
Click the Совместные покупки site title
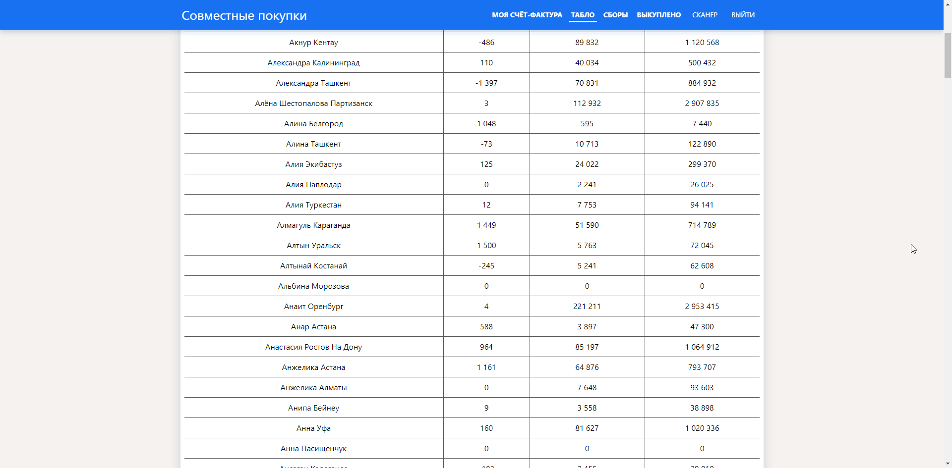[x=244, y=15]
